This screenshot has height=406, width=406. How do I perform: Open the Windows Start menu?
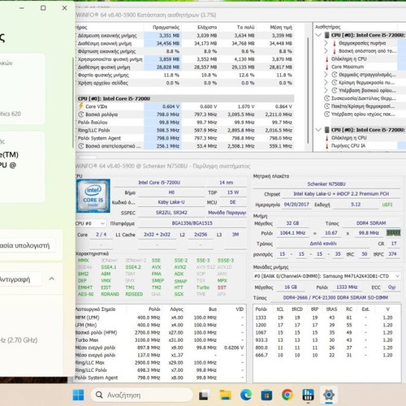(79, 395)
